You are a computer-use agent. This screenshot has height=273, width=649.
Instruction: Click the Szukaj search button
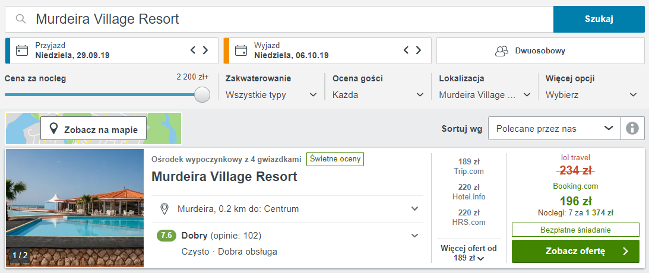point(599,19)
